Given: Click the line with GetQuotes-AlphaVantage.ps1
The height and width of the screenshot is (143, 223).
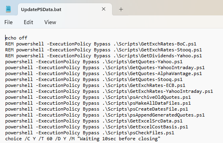Looking at the screenshot, I should point(103,73).
